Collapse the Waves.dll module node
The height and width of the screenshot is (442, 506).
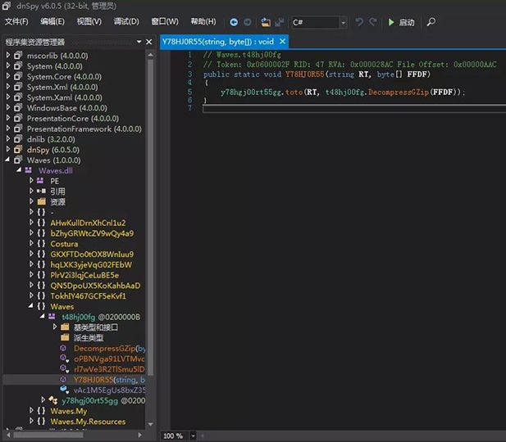[x=19, y=170]
